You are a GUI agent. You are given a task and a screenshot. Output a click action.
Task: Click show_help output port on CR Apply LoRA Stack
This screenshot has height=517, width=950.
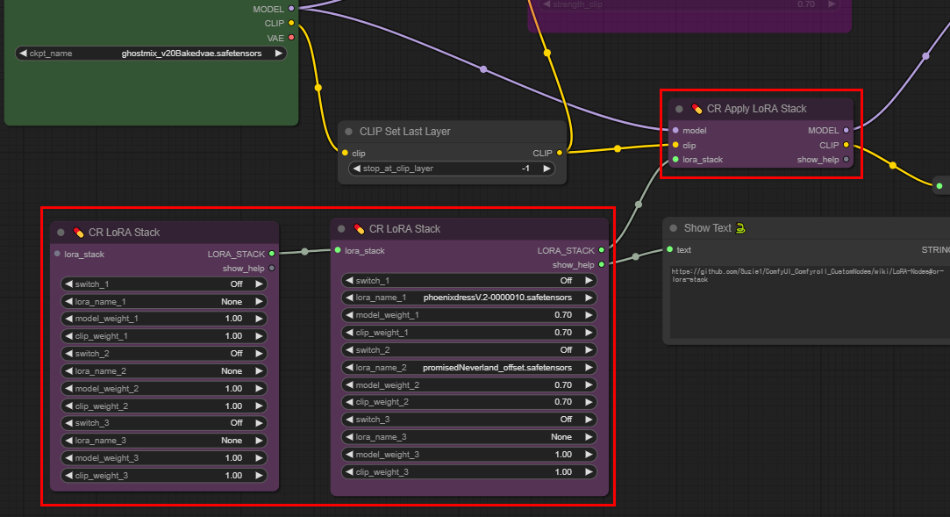click(x=846, y=160)
